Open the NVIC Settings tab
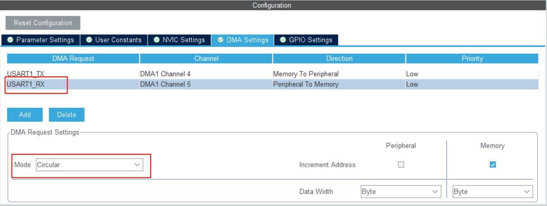Image resolution: width=547 pixels, height=206 pixels. point(179,40)
